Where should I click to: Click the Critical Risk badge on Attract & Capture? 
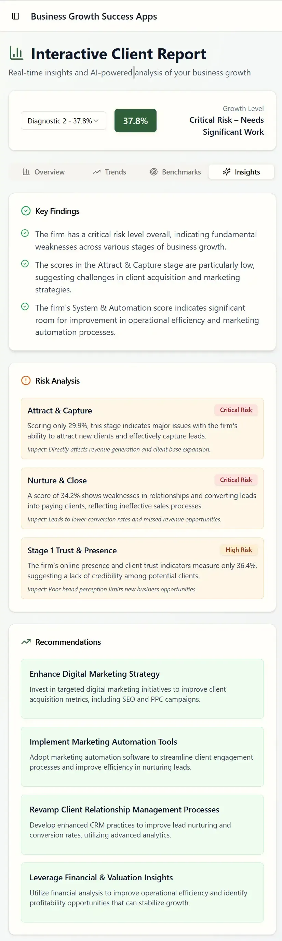pos(236,410)
